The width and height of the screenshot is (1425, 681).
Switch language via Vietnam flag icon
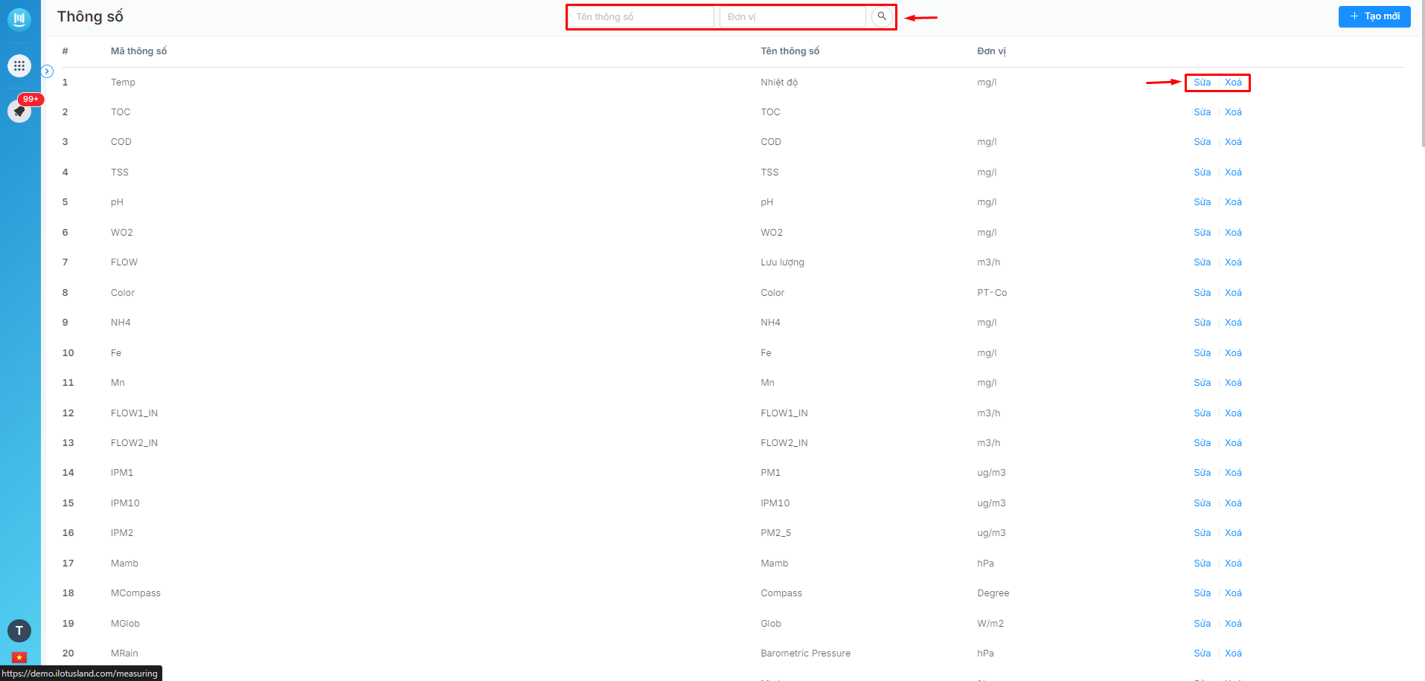tap(19, 657)
